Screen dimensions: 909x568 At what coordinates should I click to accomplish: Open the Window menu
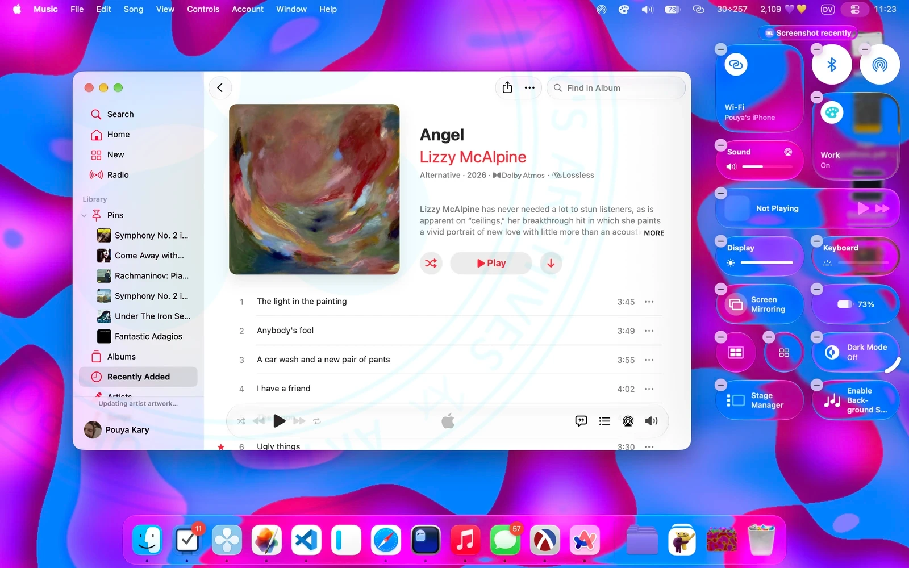291,9
